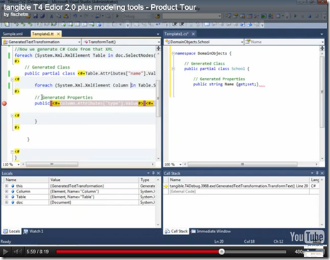Click the split-view handle above Template1.tt scrollbar
Screen dimensions: 330x260
pyautogui.click(x=158, y=48)
